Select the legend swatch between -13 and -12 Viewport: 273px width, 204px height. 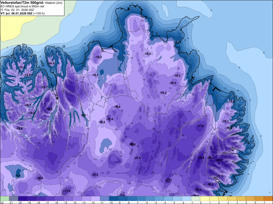(x=86, y=199)
